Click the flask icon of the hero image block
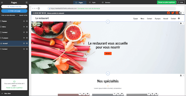This screenshot has width=186, height=96. click(x=181, y=23)
